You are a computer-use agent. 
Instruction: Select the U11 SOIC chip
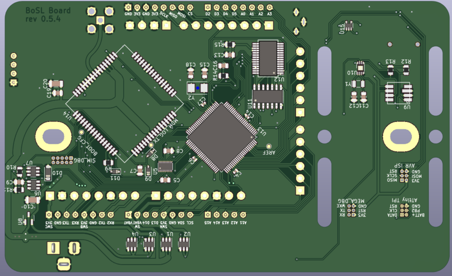coord(267,97)
